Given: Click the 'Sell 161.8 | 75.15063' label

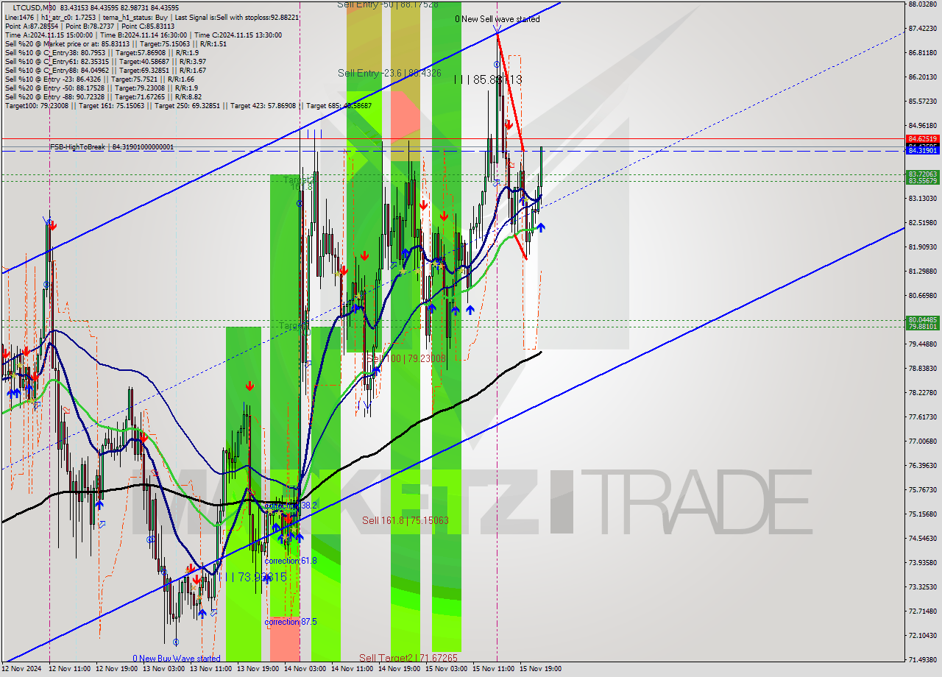Looking at the screenshot, I should (x=405, y=520).
